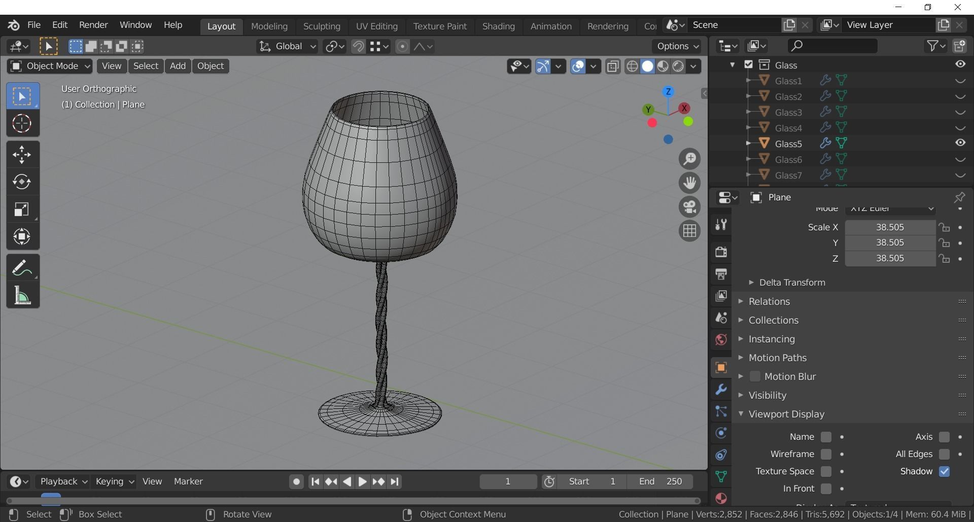Enable the Texture Space checkbox
This screenshot has height=522, width=974.
tap(826, 471)
